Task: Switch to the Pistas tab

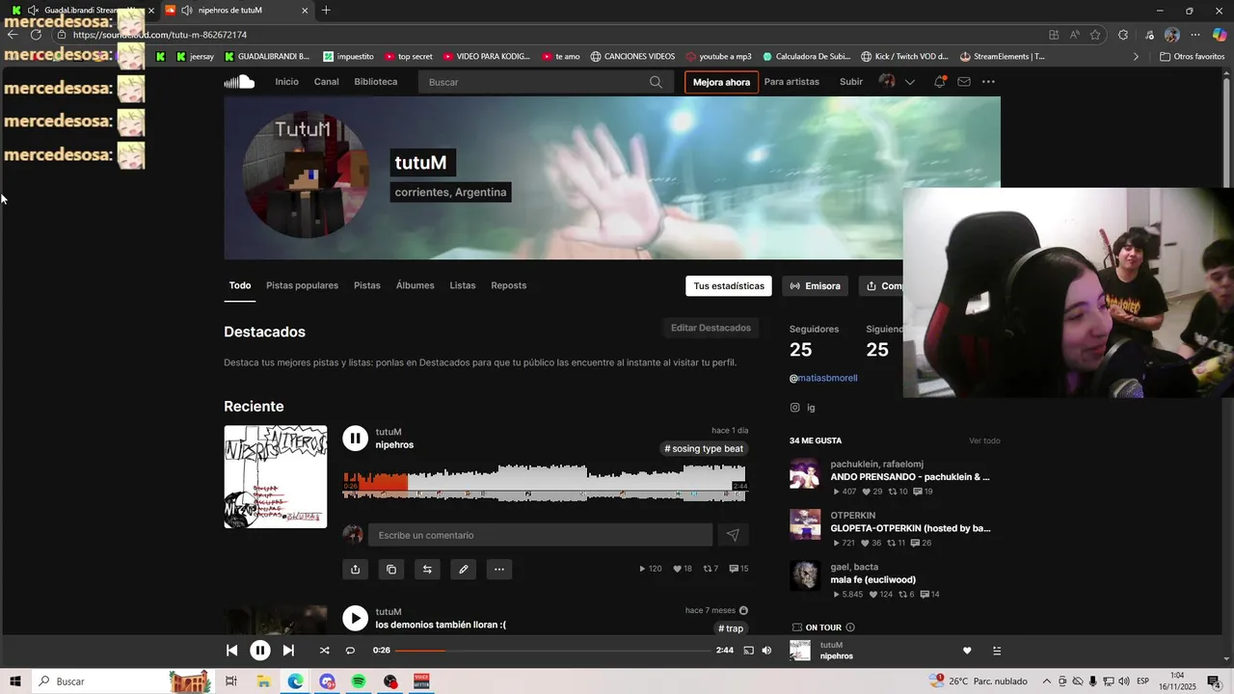Action: click(x=367, y=285)
